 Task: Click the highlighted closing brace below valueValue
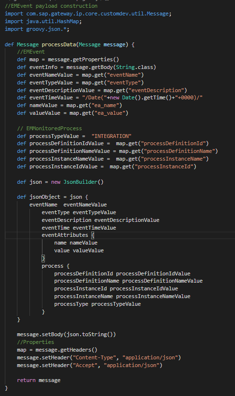[x=43, y=259]
